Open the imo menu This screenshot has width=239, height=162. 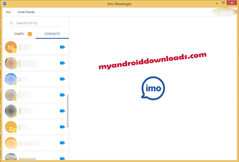(x=8, y=12)
